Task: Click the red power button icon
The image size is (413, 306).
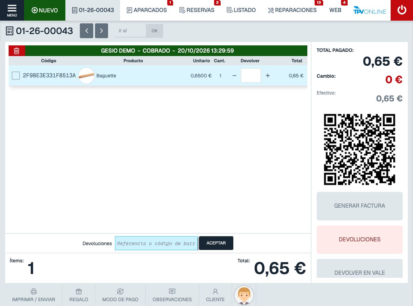Action: pyautogui.click(x=402, y=10)
